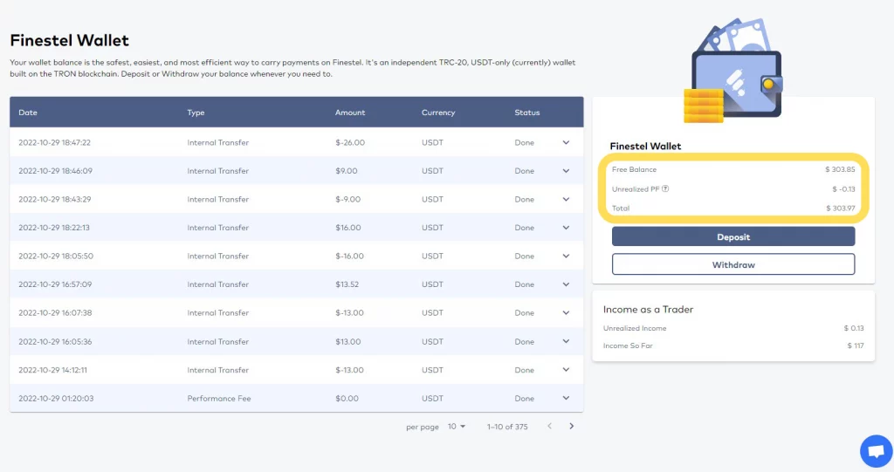Click date 2022-10-29 01:20:03
Viewport: 894px width, 472px height.
point(56,399)
